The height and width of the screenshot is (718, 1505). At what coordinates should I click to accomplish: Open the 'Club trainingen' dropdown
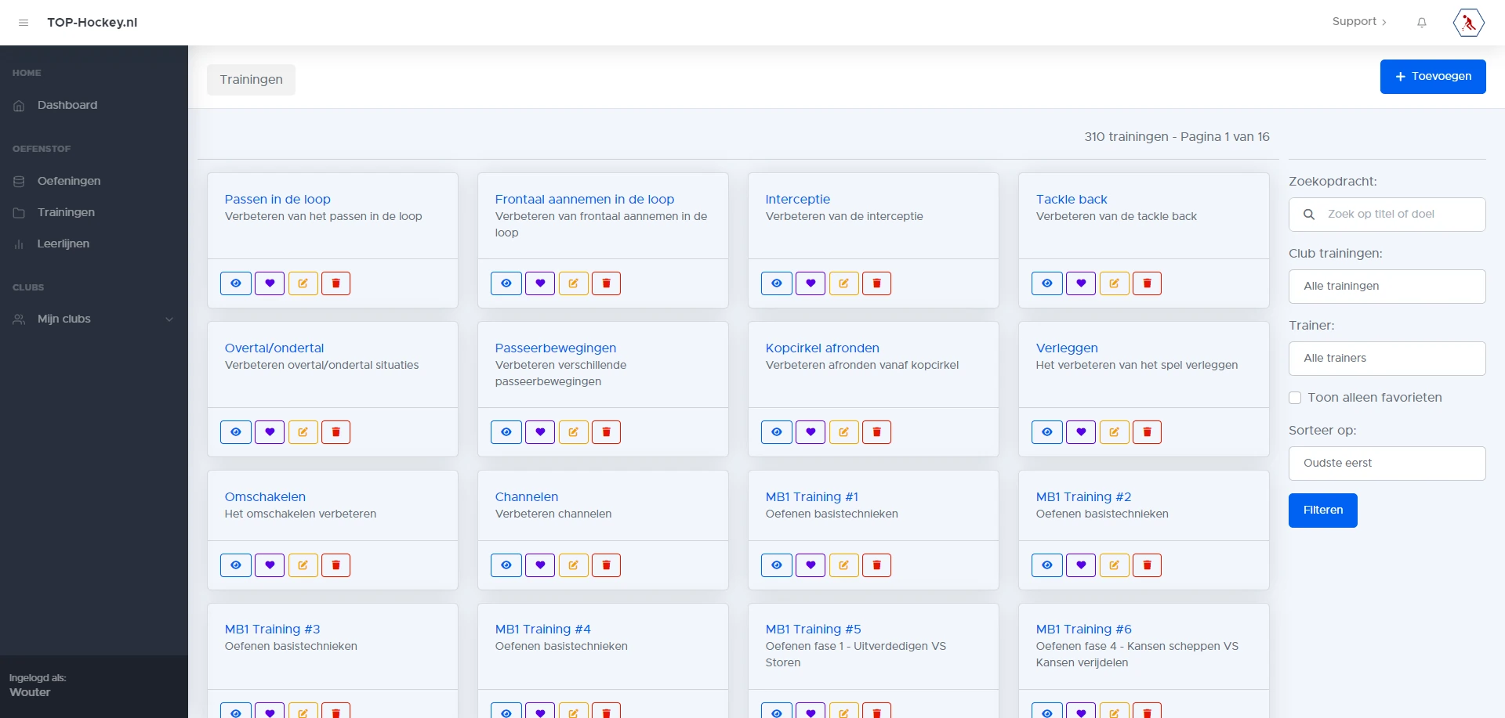click(1387, 287)
